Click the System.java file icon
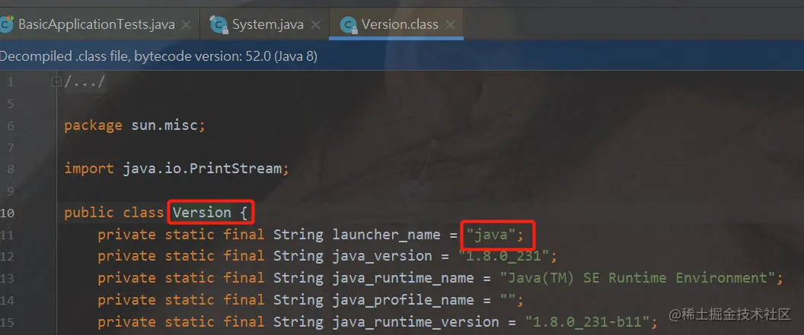The width and height of the screenshot is (804, 335). (219, 24)
